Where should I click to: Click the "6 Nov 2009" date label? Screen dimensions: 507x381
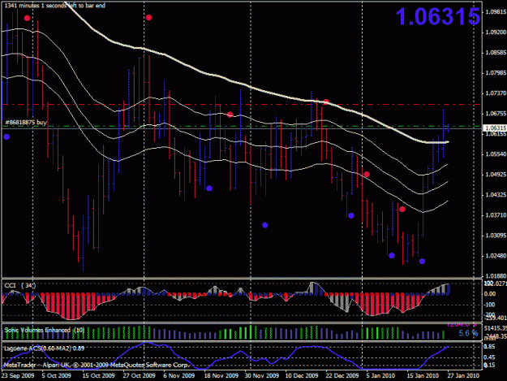coord(179,376)
